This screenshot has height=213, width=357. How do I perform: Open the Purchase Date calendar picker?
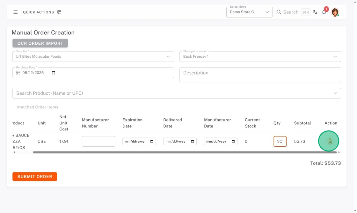point(54,73)
